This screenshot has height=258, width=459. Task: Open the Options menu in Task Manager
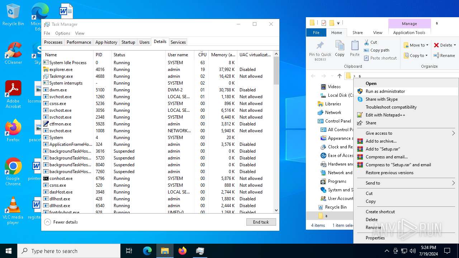[62, 33]
